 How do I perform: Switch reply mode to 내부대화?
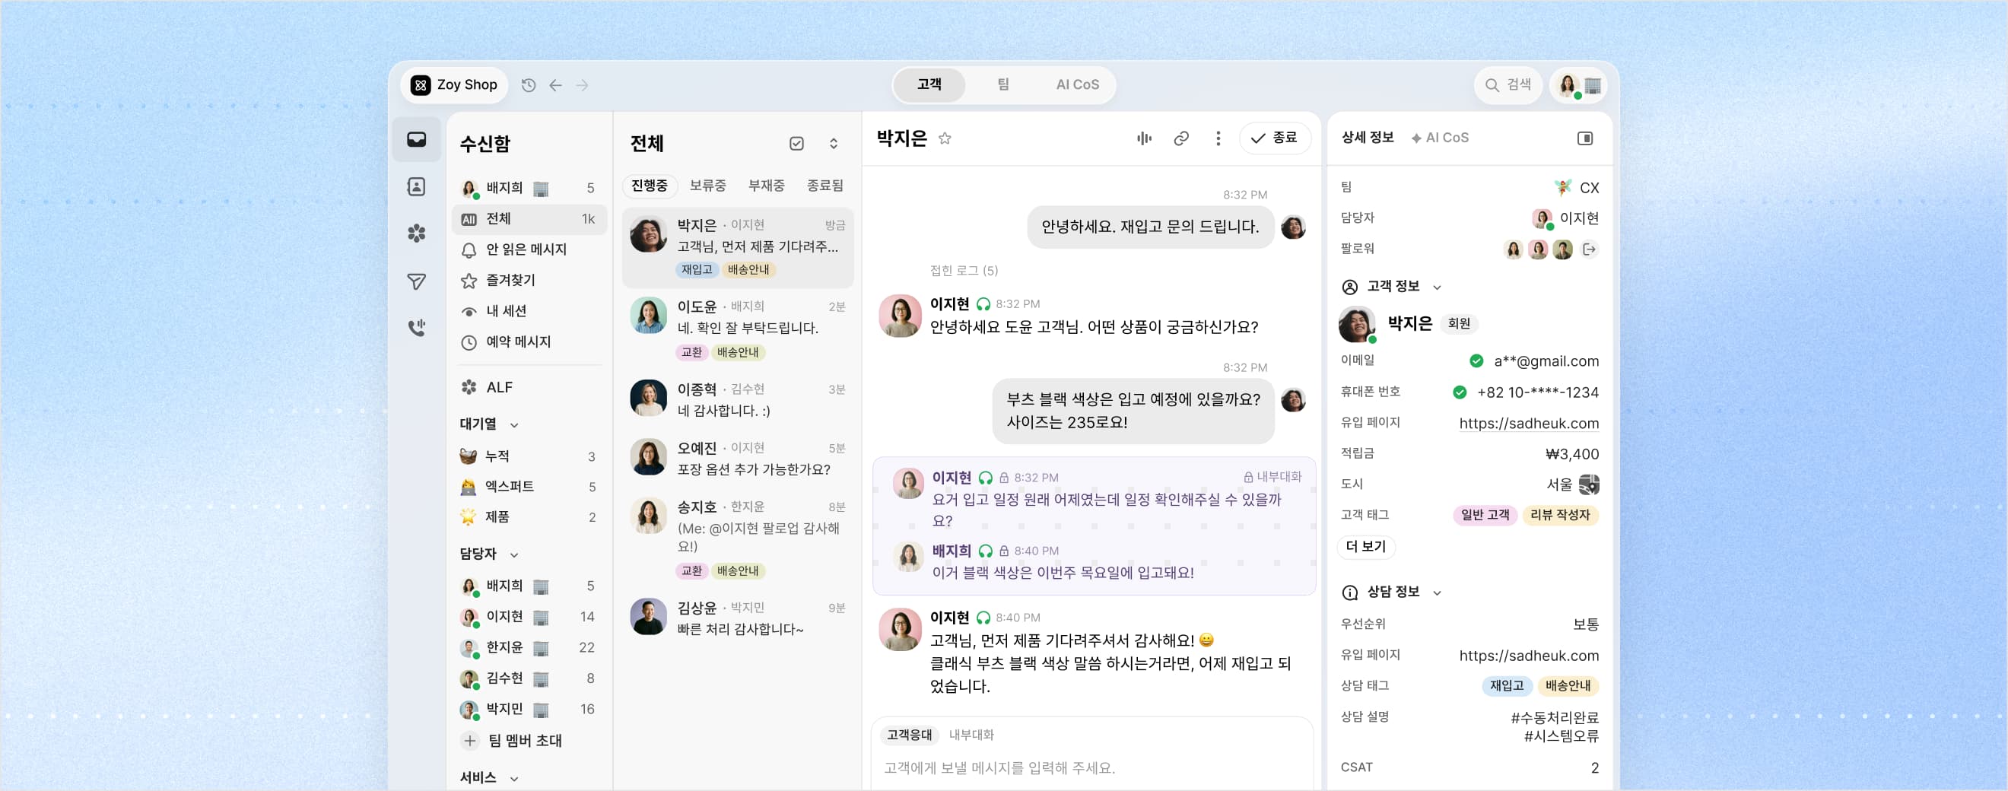pos(971,734)
